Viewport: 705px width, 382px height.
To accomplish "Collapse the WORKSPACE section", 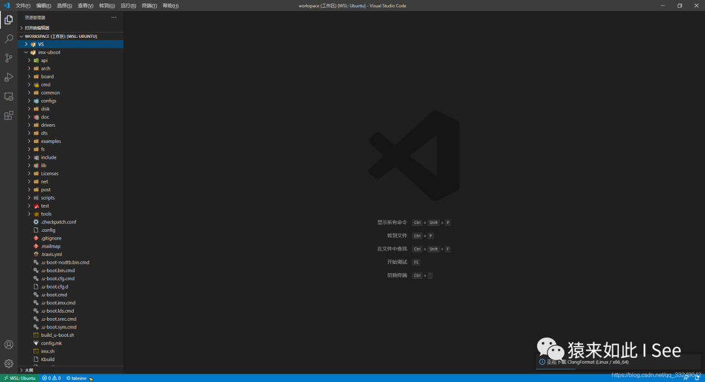I will point(70,36).
